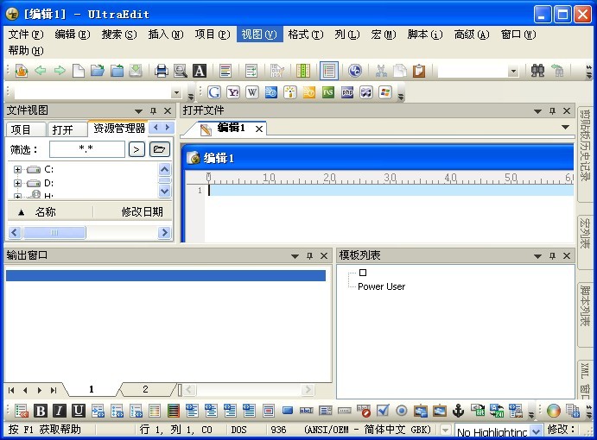Viewport: 597px width, 440px height.
Task: Sort files by 修改日期 column header
Action: (142, 211)
